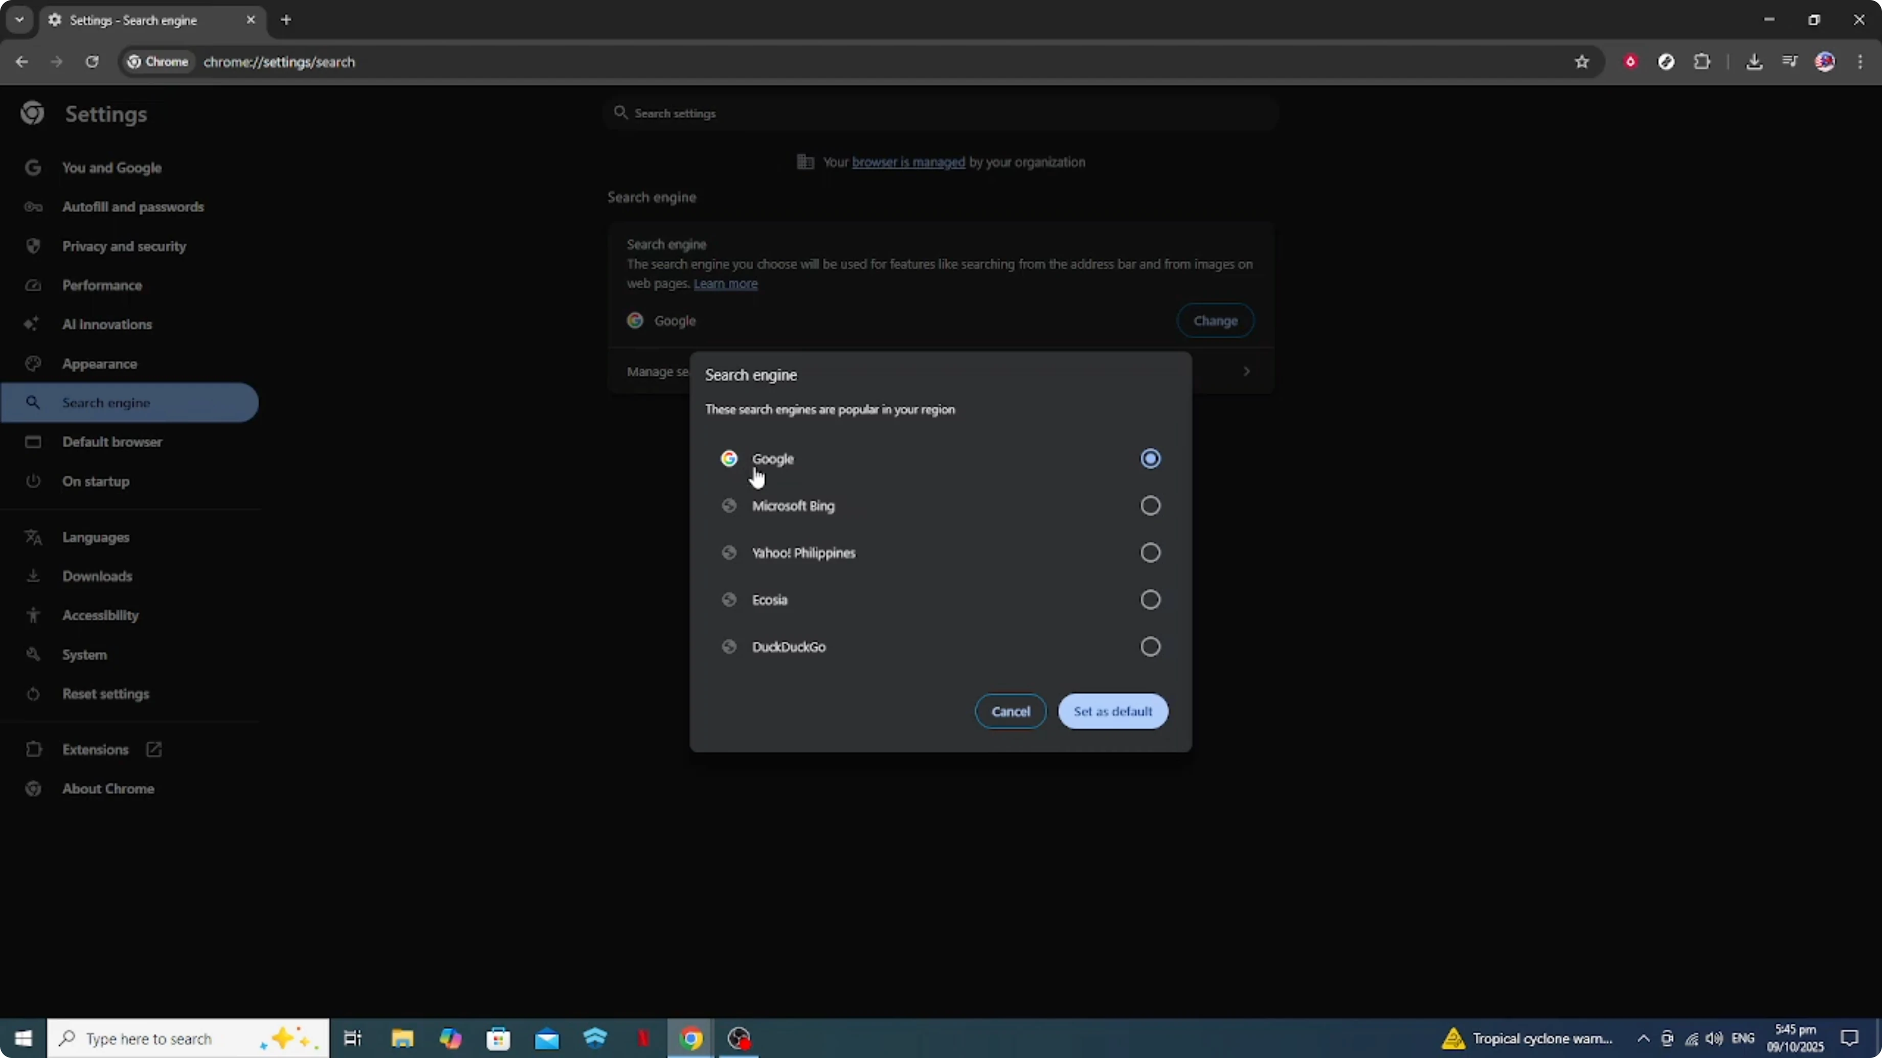Open the Learn more link
The image size is (1882, 1058).
pyautogui.click(x=726, y=283)
